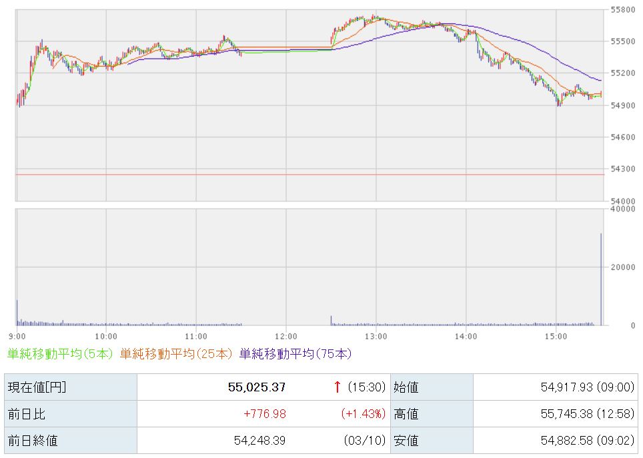Click the 現在値[円] row header

(x=37, y=387)
